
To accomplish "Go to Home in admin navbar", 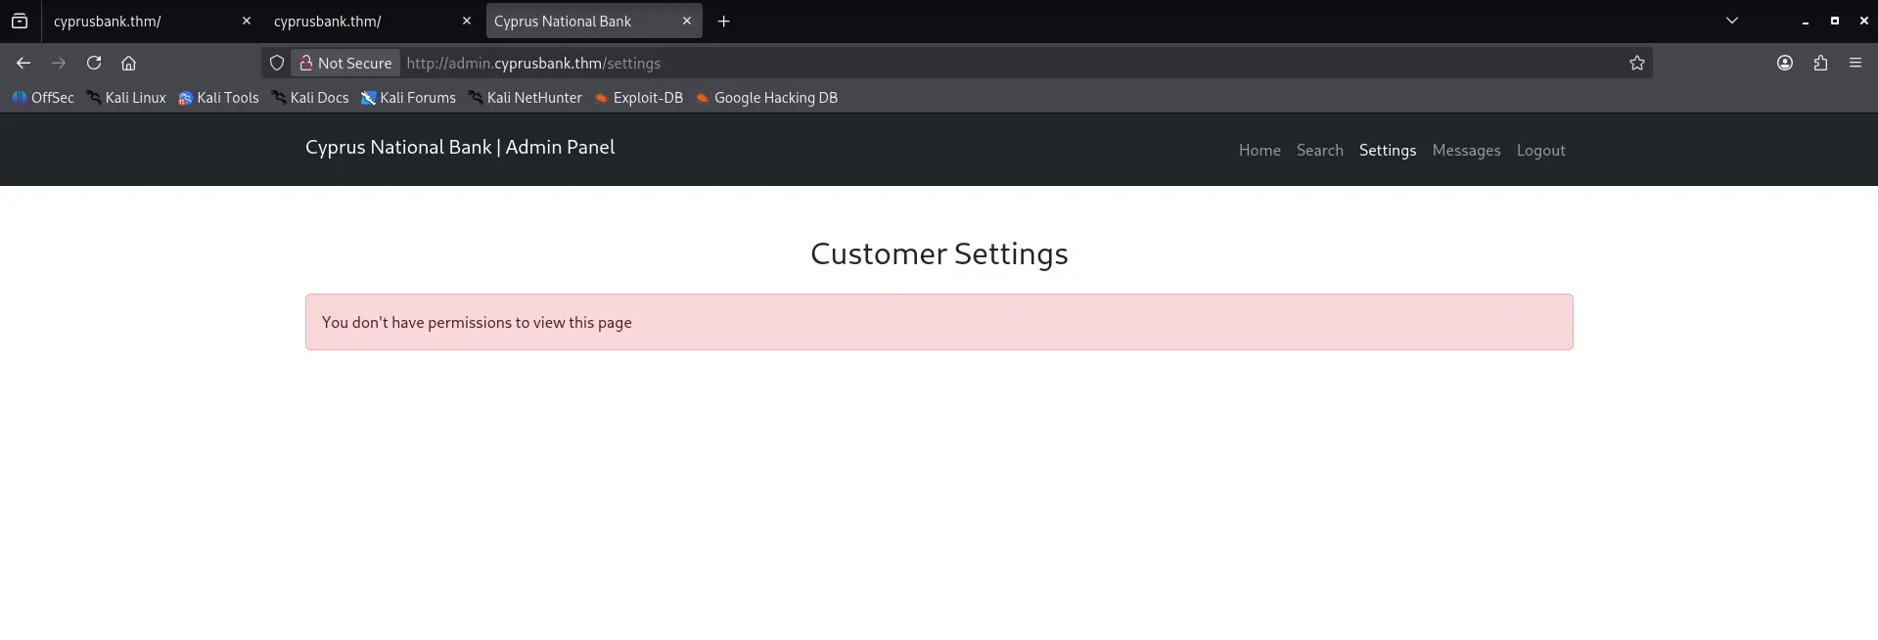I will tap(1259, 150).
